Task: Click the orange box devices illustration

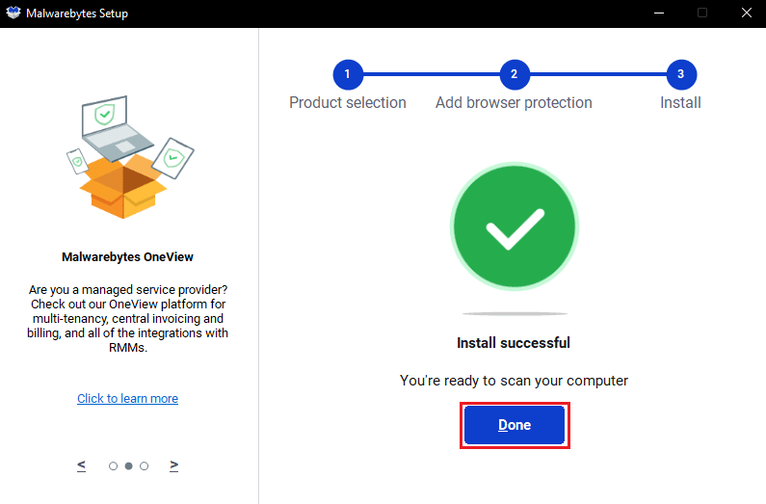Action: click(128, 159)
